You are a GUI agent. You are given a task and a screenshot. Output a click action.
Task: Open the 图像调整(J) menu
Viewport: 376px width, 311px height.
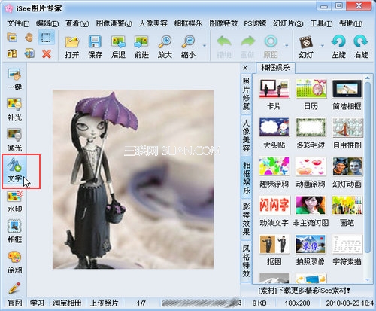[114, 23]
